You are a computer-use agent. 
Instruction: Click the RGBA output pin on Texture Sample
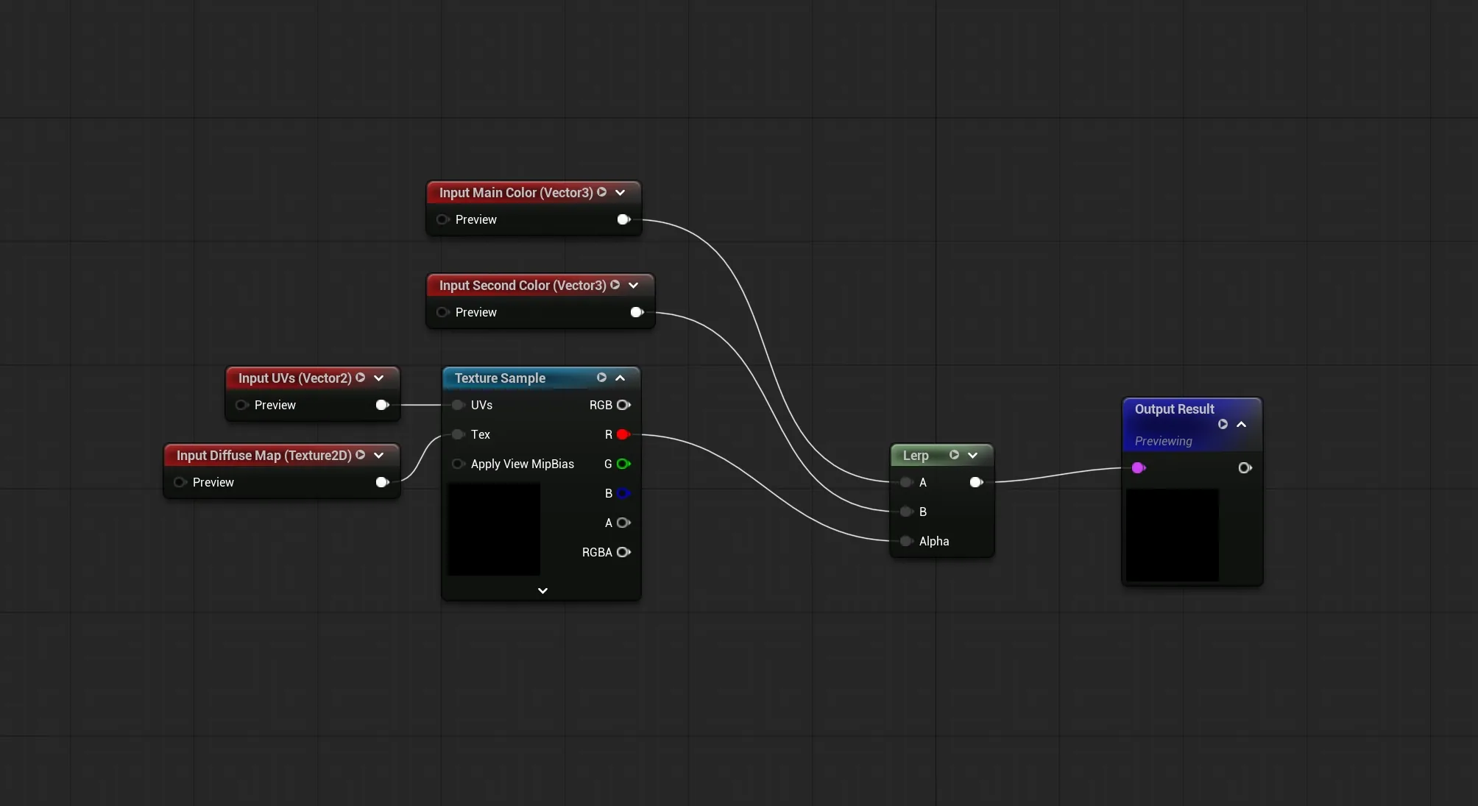[623, 552]
